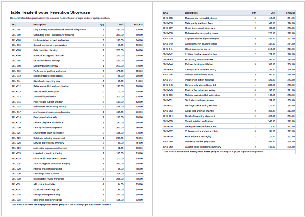Select the SKU-001 cell

click(x=16, y=30)
